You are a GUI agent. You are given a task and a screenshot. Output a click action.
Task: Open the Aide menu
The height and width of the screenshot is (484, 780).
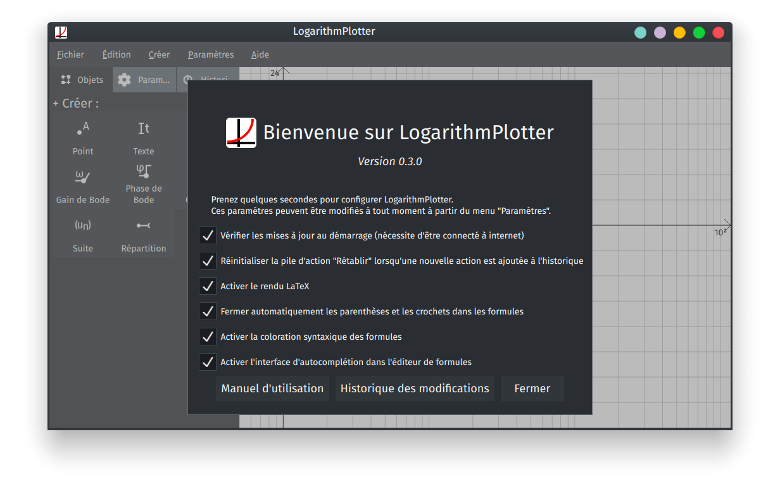260,54
